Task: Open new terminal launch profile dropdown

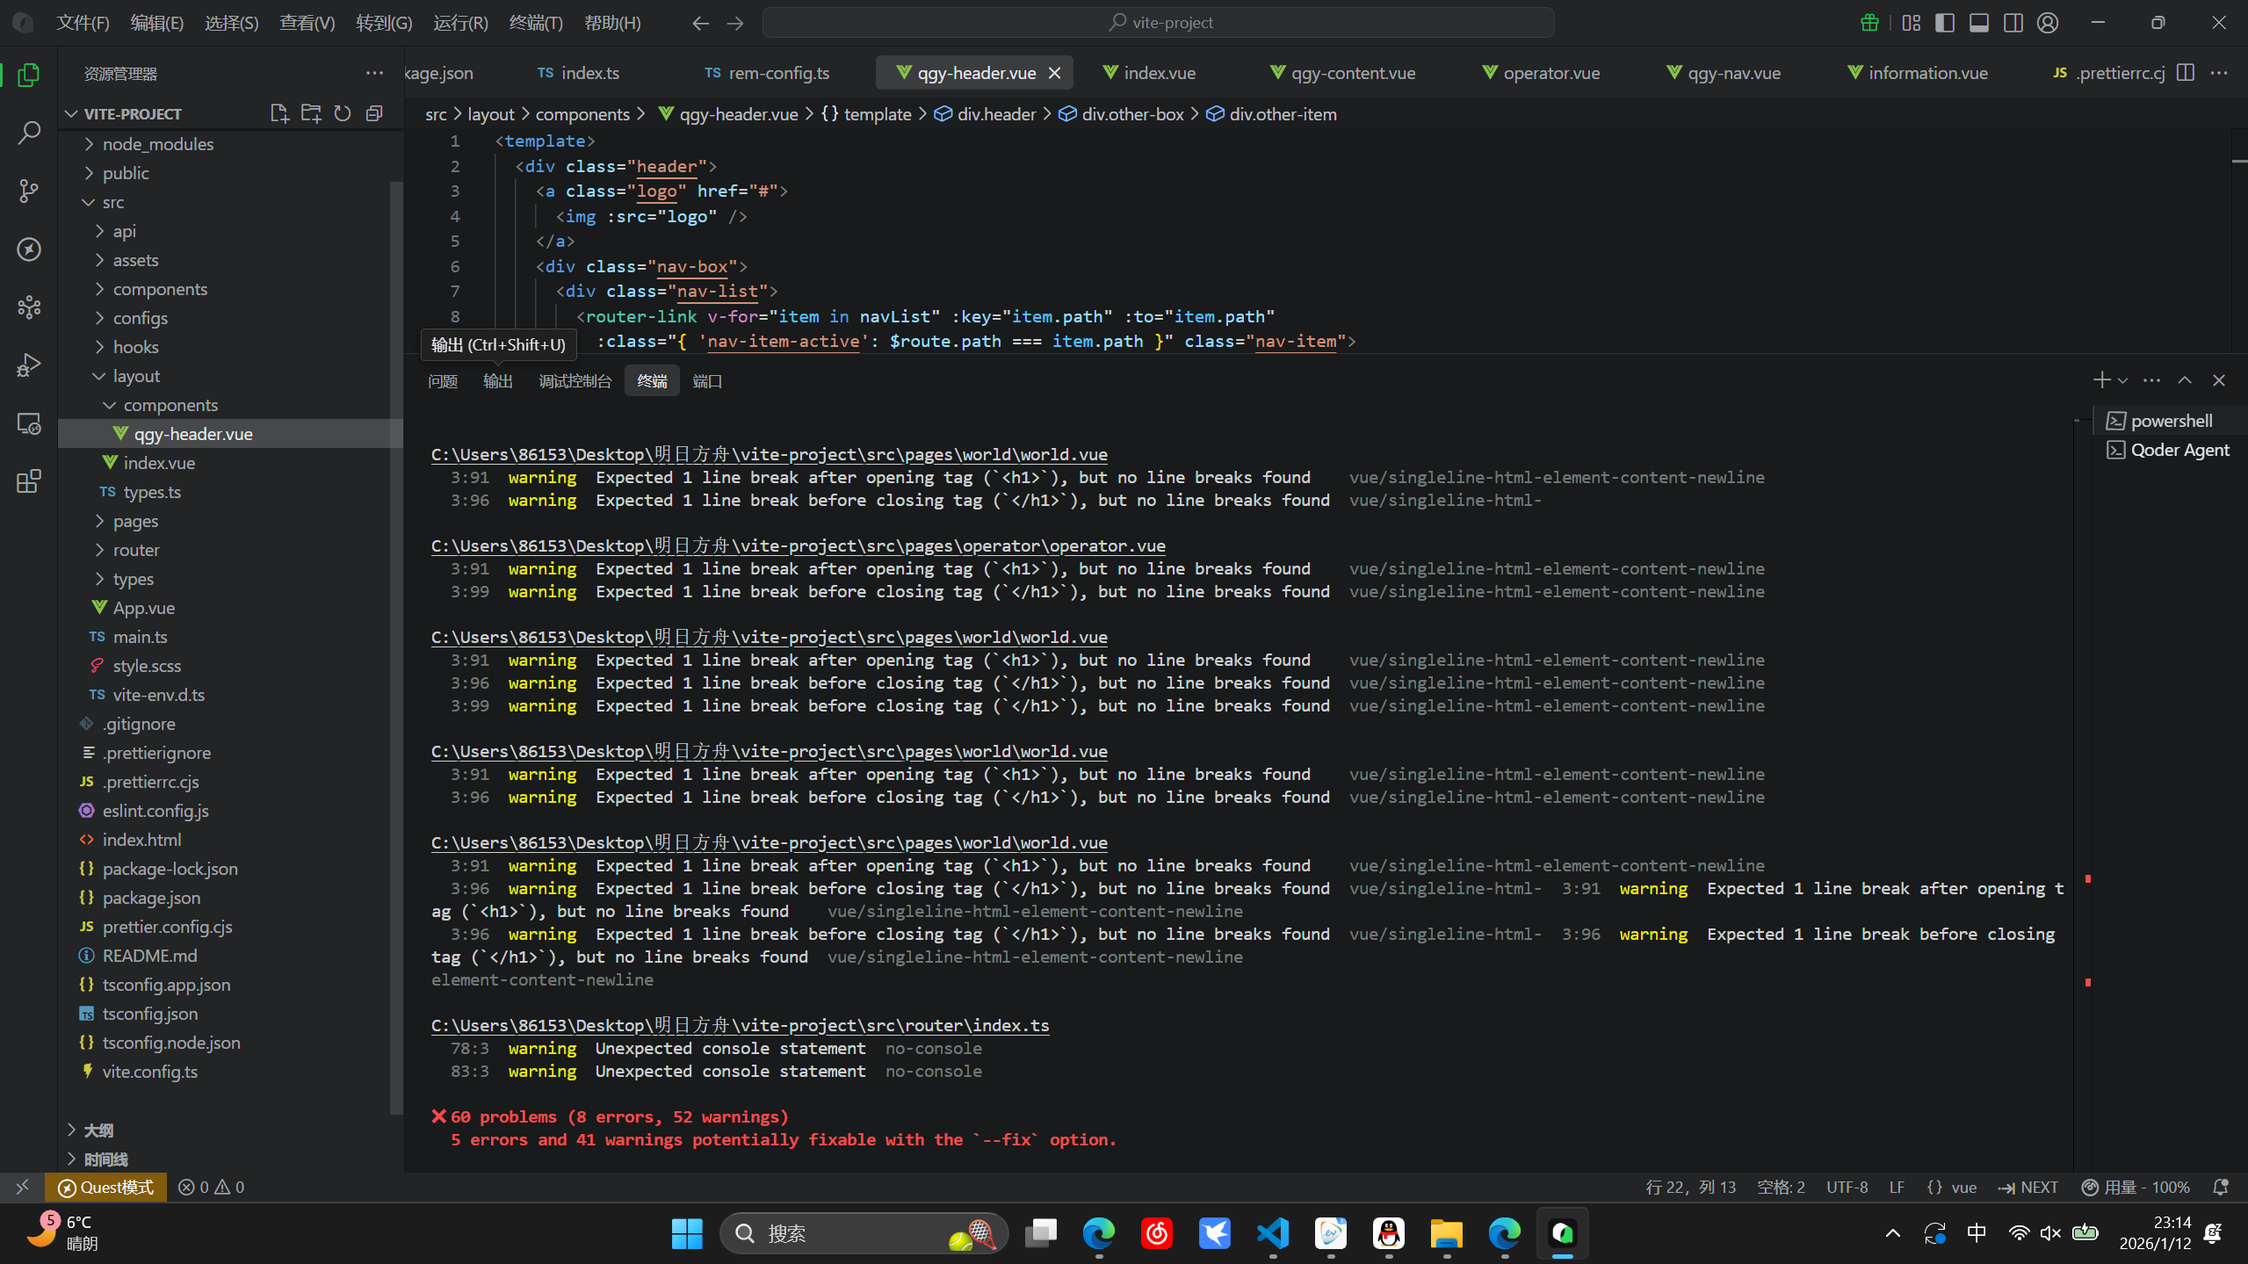Action: click(2123, 380)
